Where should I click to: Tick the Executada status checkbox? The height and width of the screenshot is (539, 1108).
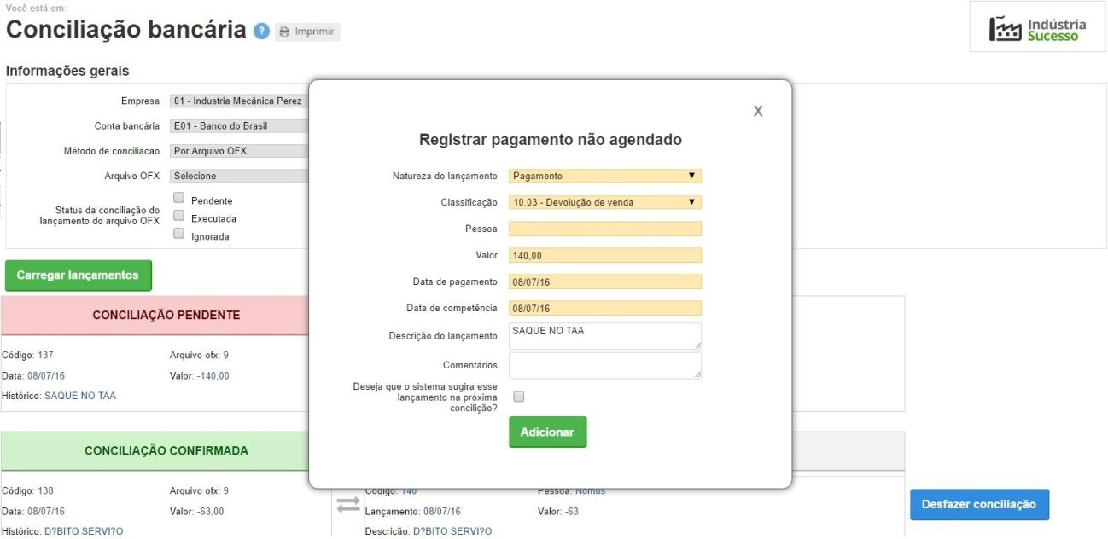click(x=179, y=217)
